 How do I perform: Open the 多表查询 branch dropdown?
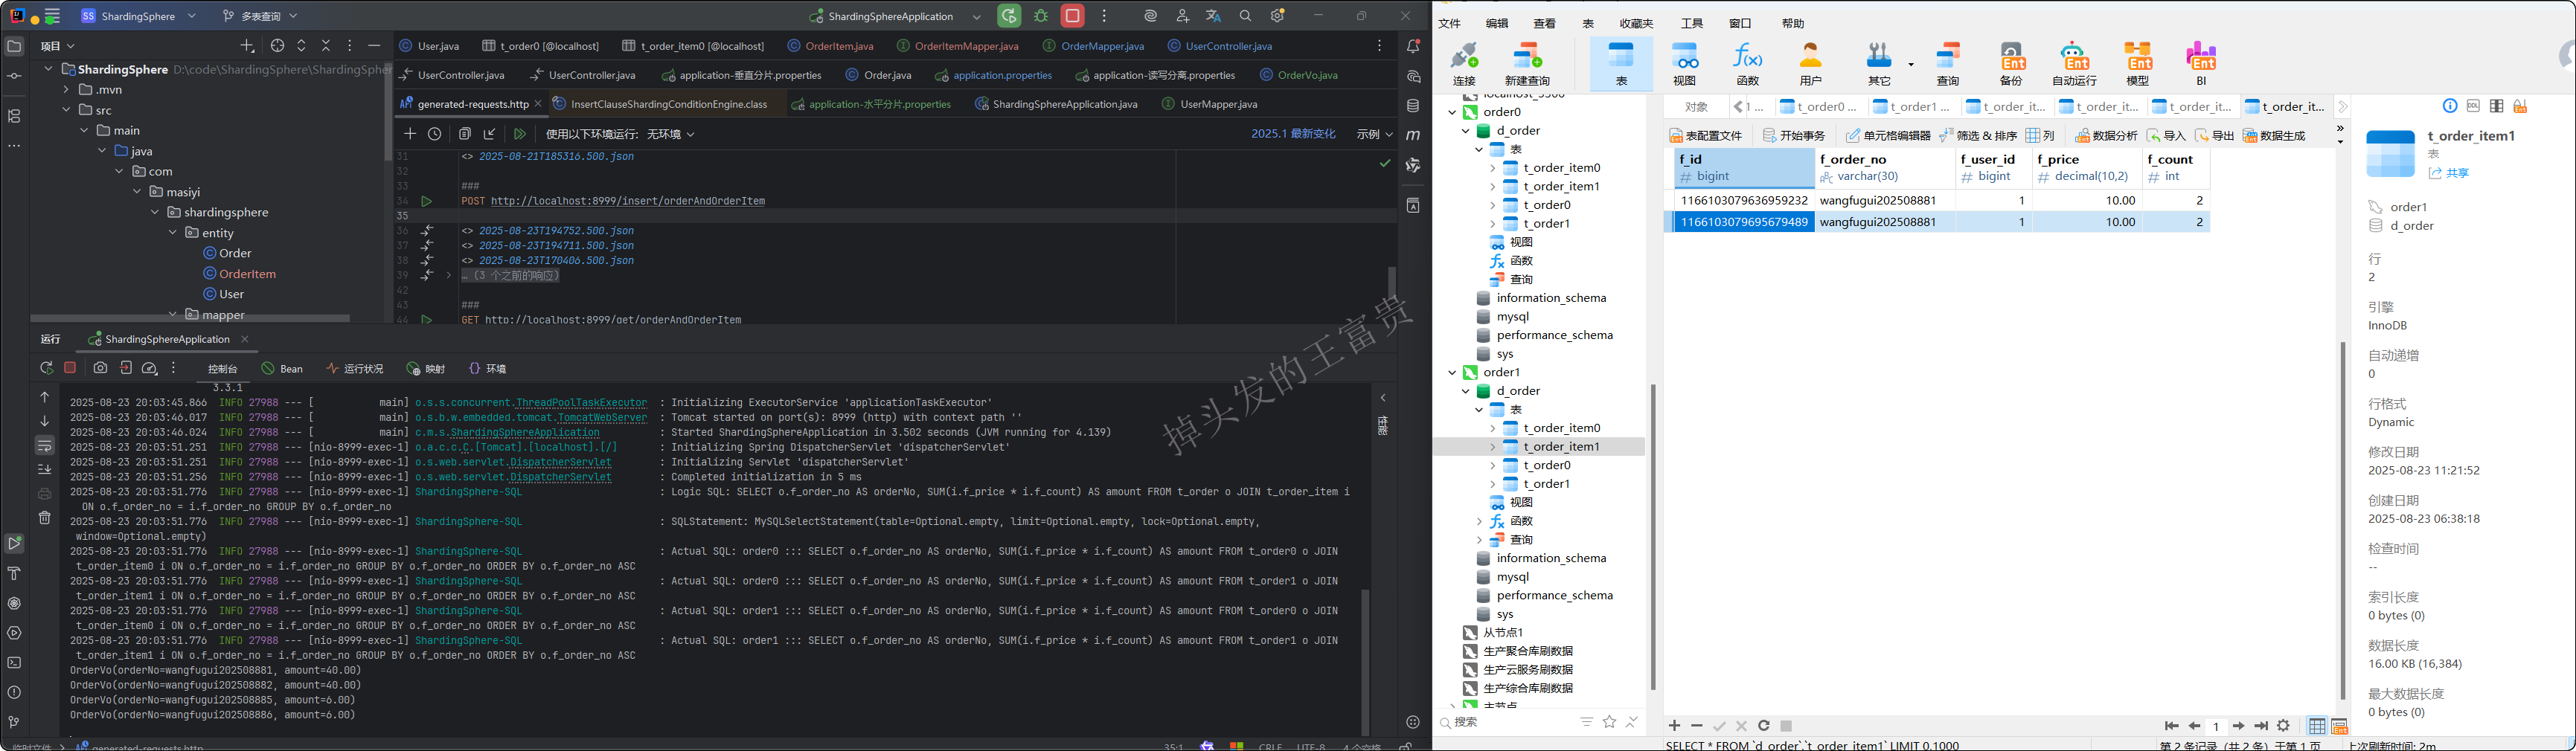pos(259,16)
